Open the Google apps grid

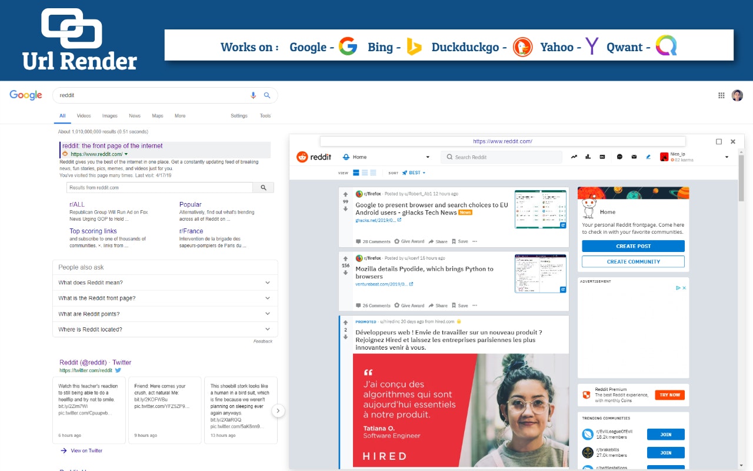[721, 95]
